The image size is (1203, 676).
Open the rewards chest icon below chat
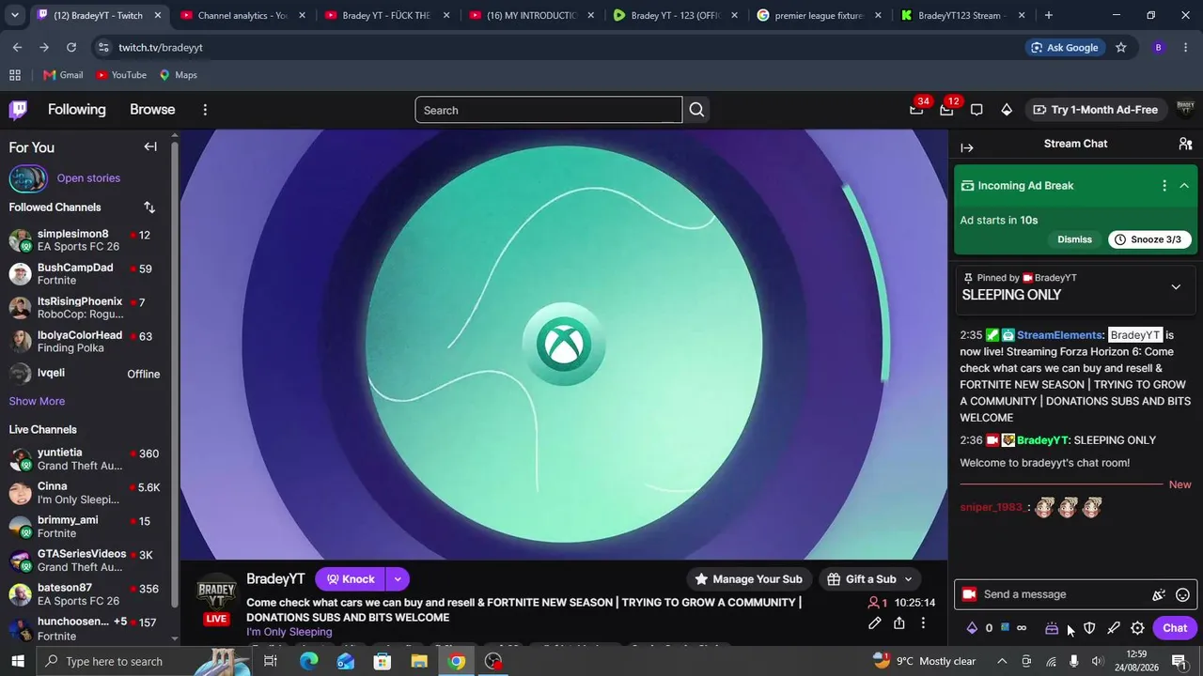click(x=1052, y=628)
